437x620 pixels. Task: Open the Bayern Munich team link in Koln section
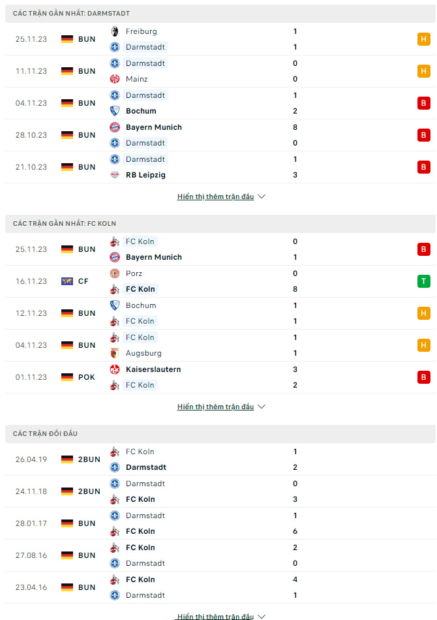[x=154, y=257]
